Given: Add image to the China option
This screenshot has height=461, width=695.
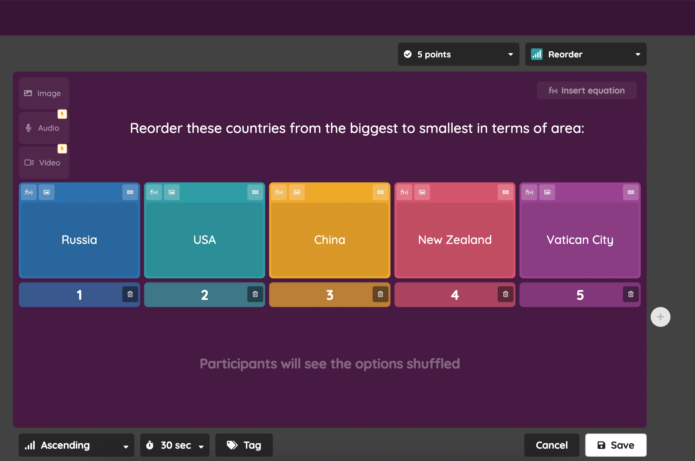Looking at the screenshot, I should click(297, 192).
